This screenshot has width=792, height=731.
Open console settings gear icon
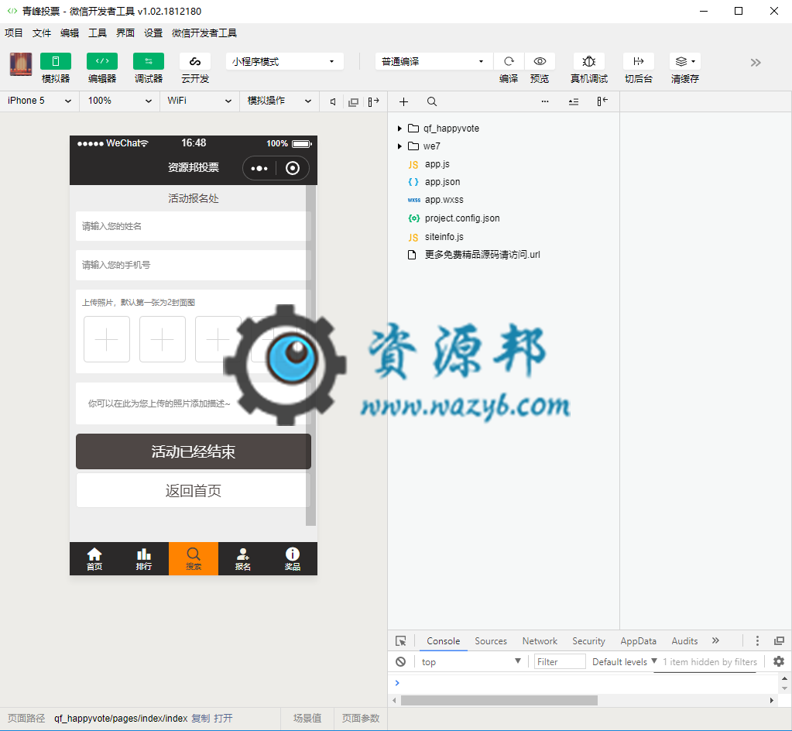coord(779,661)
